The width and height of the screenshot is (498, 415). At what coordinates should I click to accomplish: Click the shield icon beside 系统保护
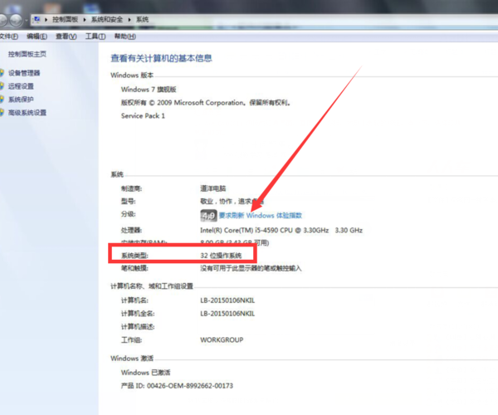coord(2,100)
